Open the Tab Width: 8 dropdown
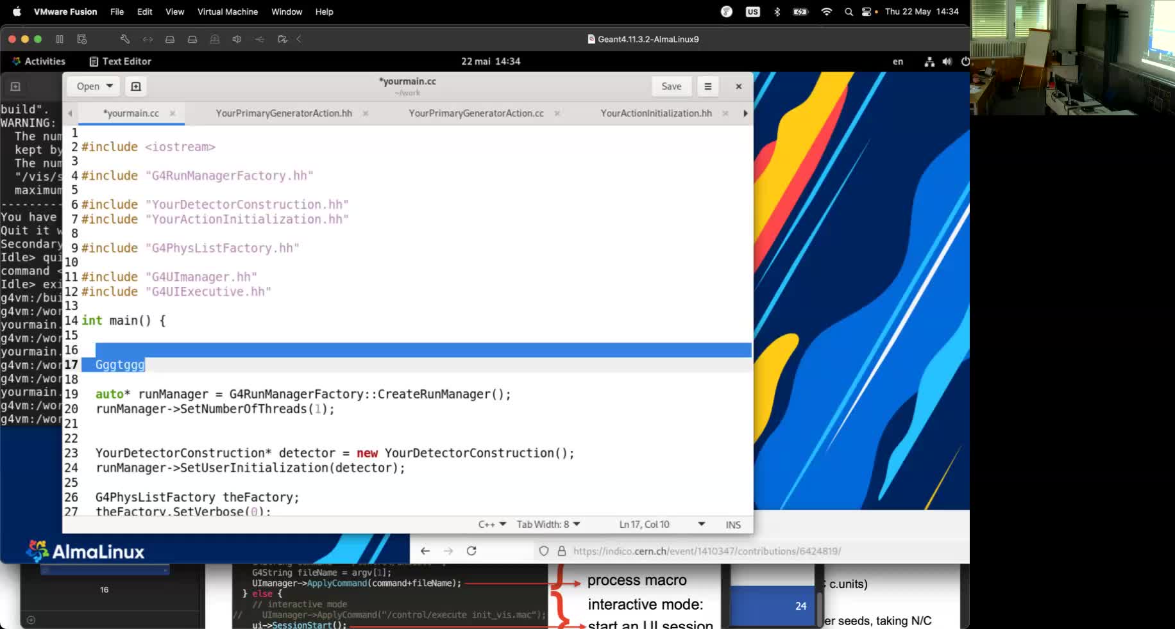Image resolution: width=1175 pixels, height=629 pixels. coord(548,524)
